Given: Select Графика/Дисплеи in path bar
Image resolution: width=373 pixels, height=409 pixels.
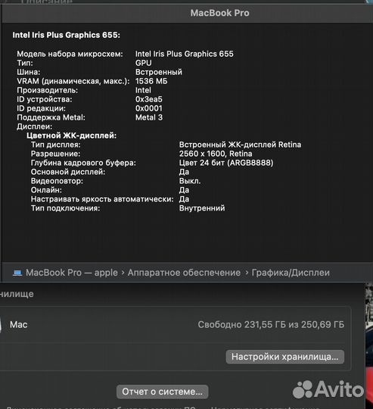Looking at the screenshot, I should pos(291,273).
